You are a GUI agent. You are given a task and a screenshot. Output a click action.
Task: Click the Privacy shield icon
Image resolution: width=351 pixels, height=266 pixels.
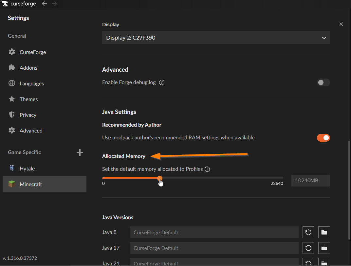[x=12, y=115]
